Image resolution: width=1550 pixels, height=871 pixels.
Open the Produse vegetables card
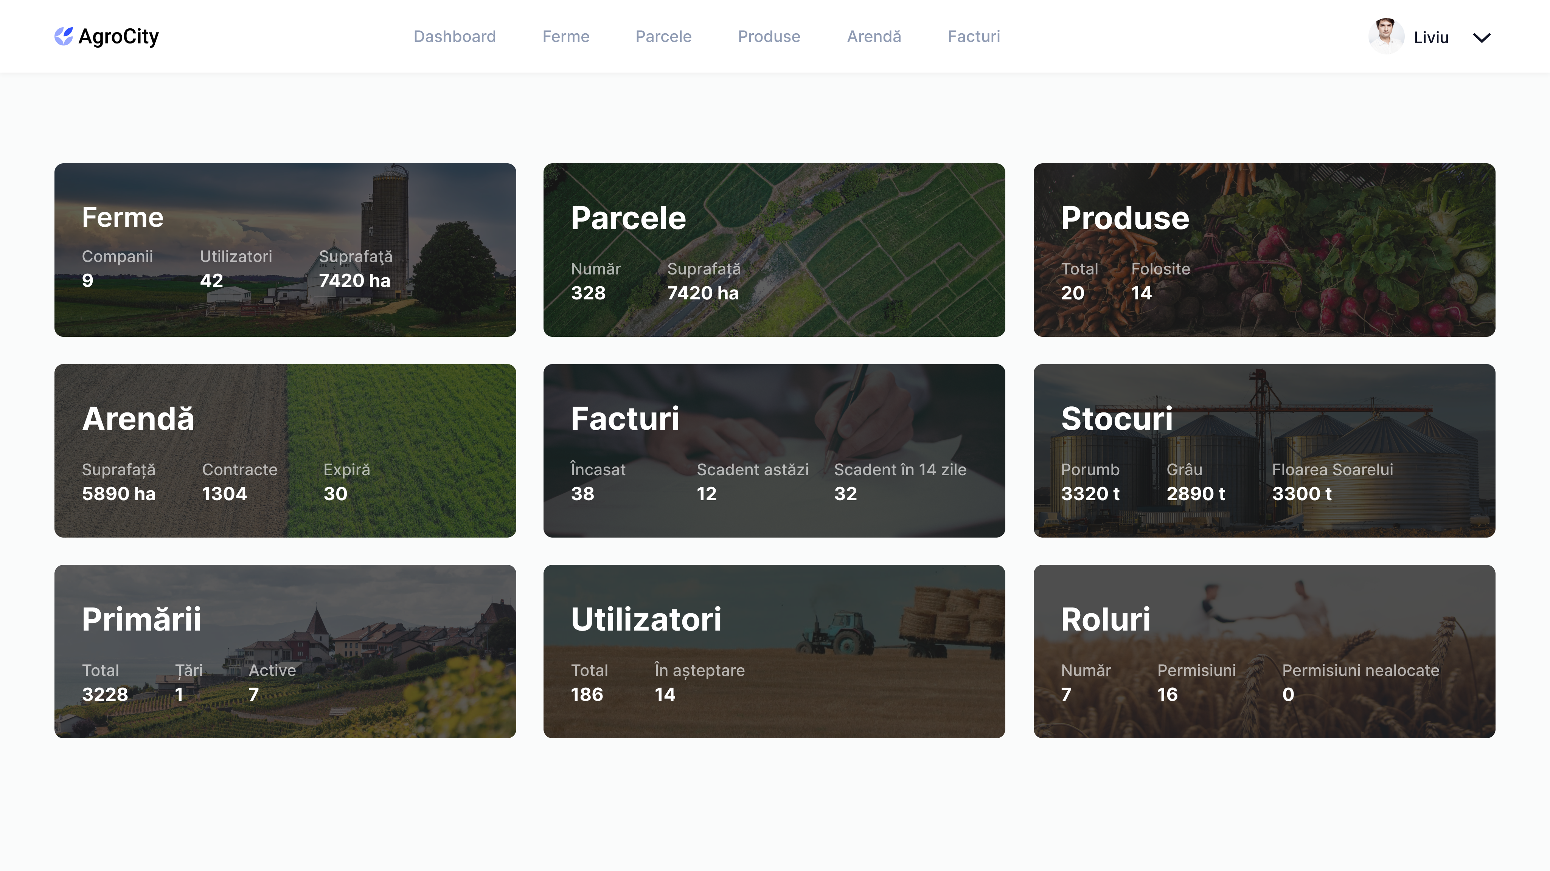coord(1264,250)
